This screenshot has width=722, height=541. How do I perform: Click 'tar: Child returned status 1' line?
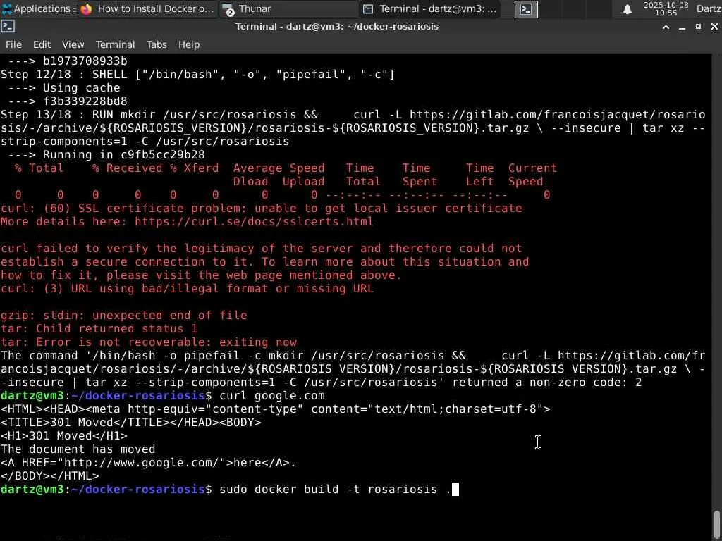(99, 329)
